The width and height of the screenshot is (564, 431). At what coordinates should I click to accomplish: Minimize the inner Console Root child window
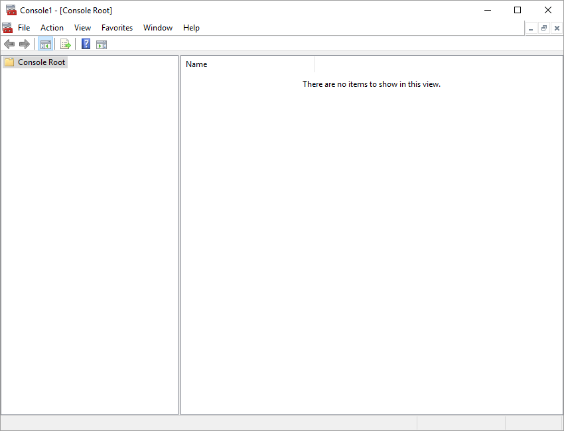pos(531,29)
